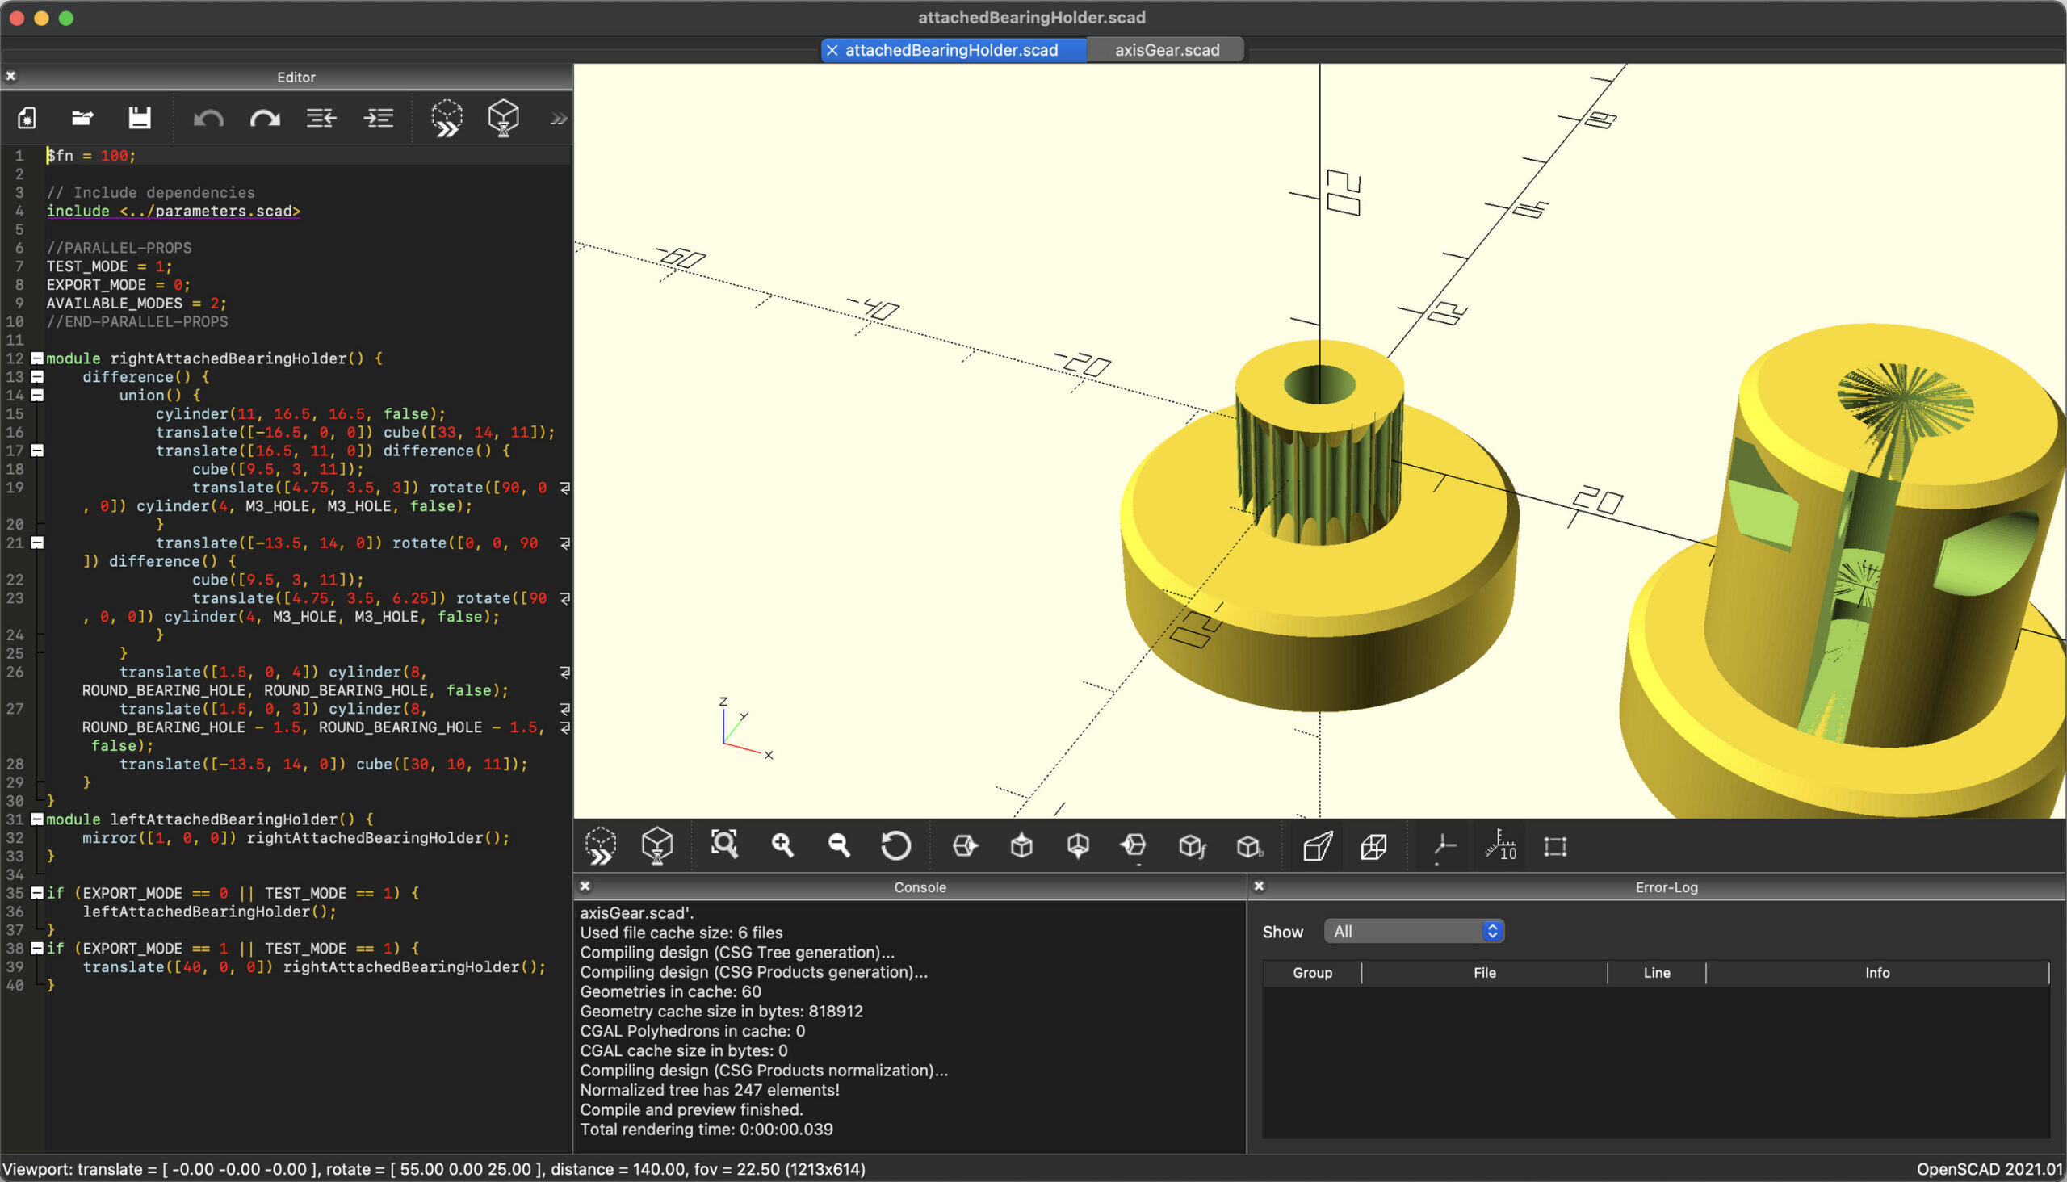The height and width of the screenshot is (1182, 2067).
Task: Open the Show filter dropdown in Error-Log
Action: pos(1414,930)
